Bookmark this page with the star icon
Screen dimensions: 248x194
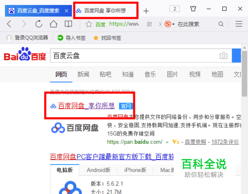coord(89,24)
